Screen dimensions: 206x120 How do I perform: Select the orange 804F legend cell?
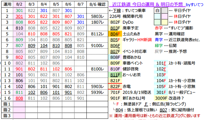115,34
